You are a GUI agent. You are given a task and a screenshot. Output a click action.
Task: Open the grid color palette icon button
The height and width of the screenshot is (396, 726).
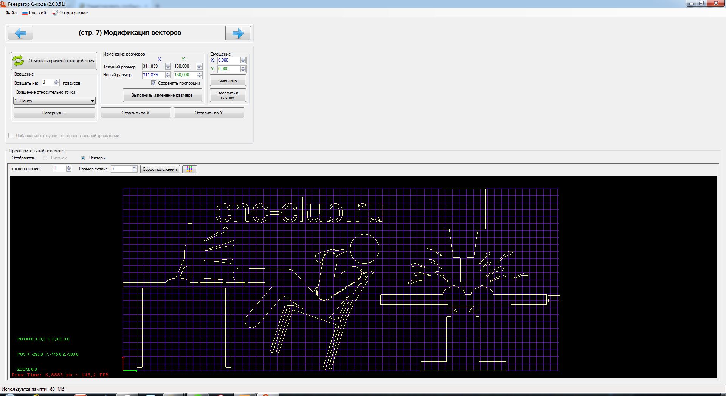pyautogui.click(x=189, y=169)
